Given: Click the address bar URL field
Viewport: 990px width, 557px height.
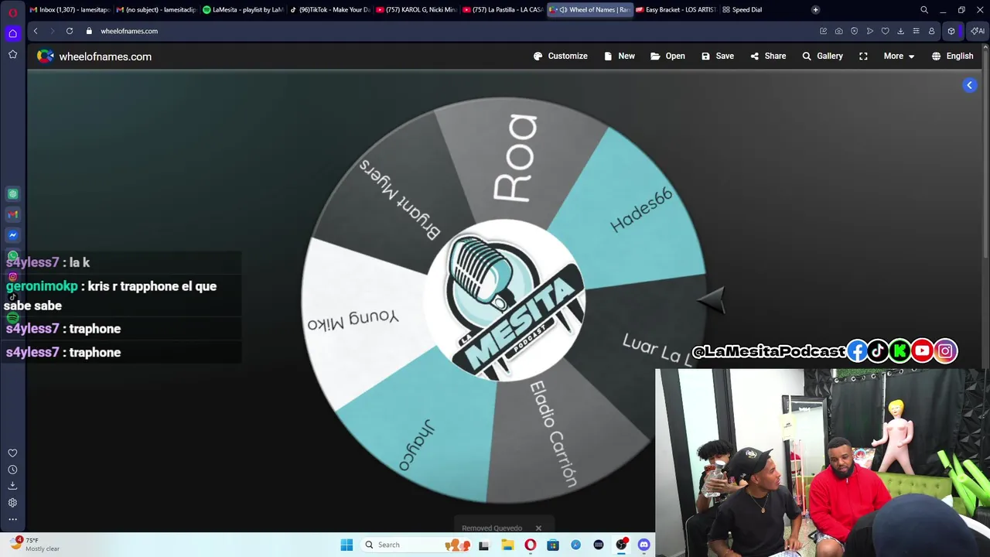Looking at the screenshot, I should click(x=449, y=31).
